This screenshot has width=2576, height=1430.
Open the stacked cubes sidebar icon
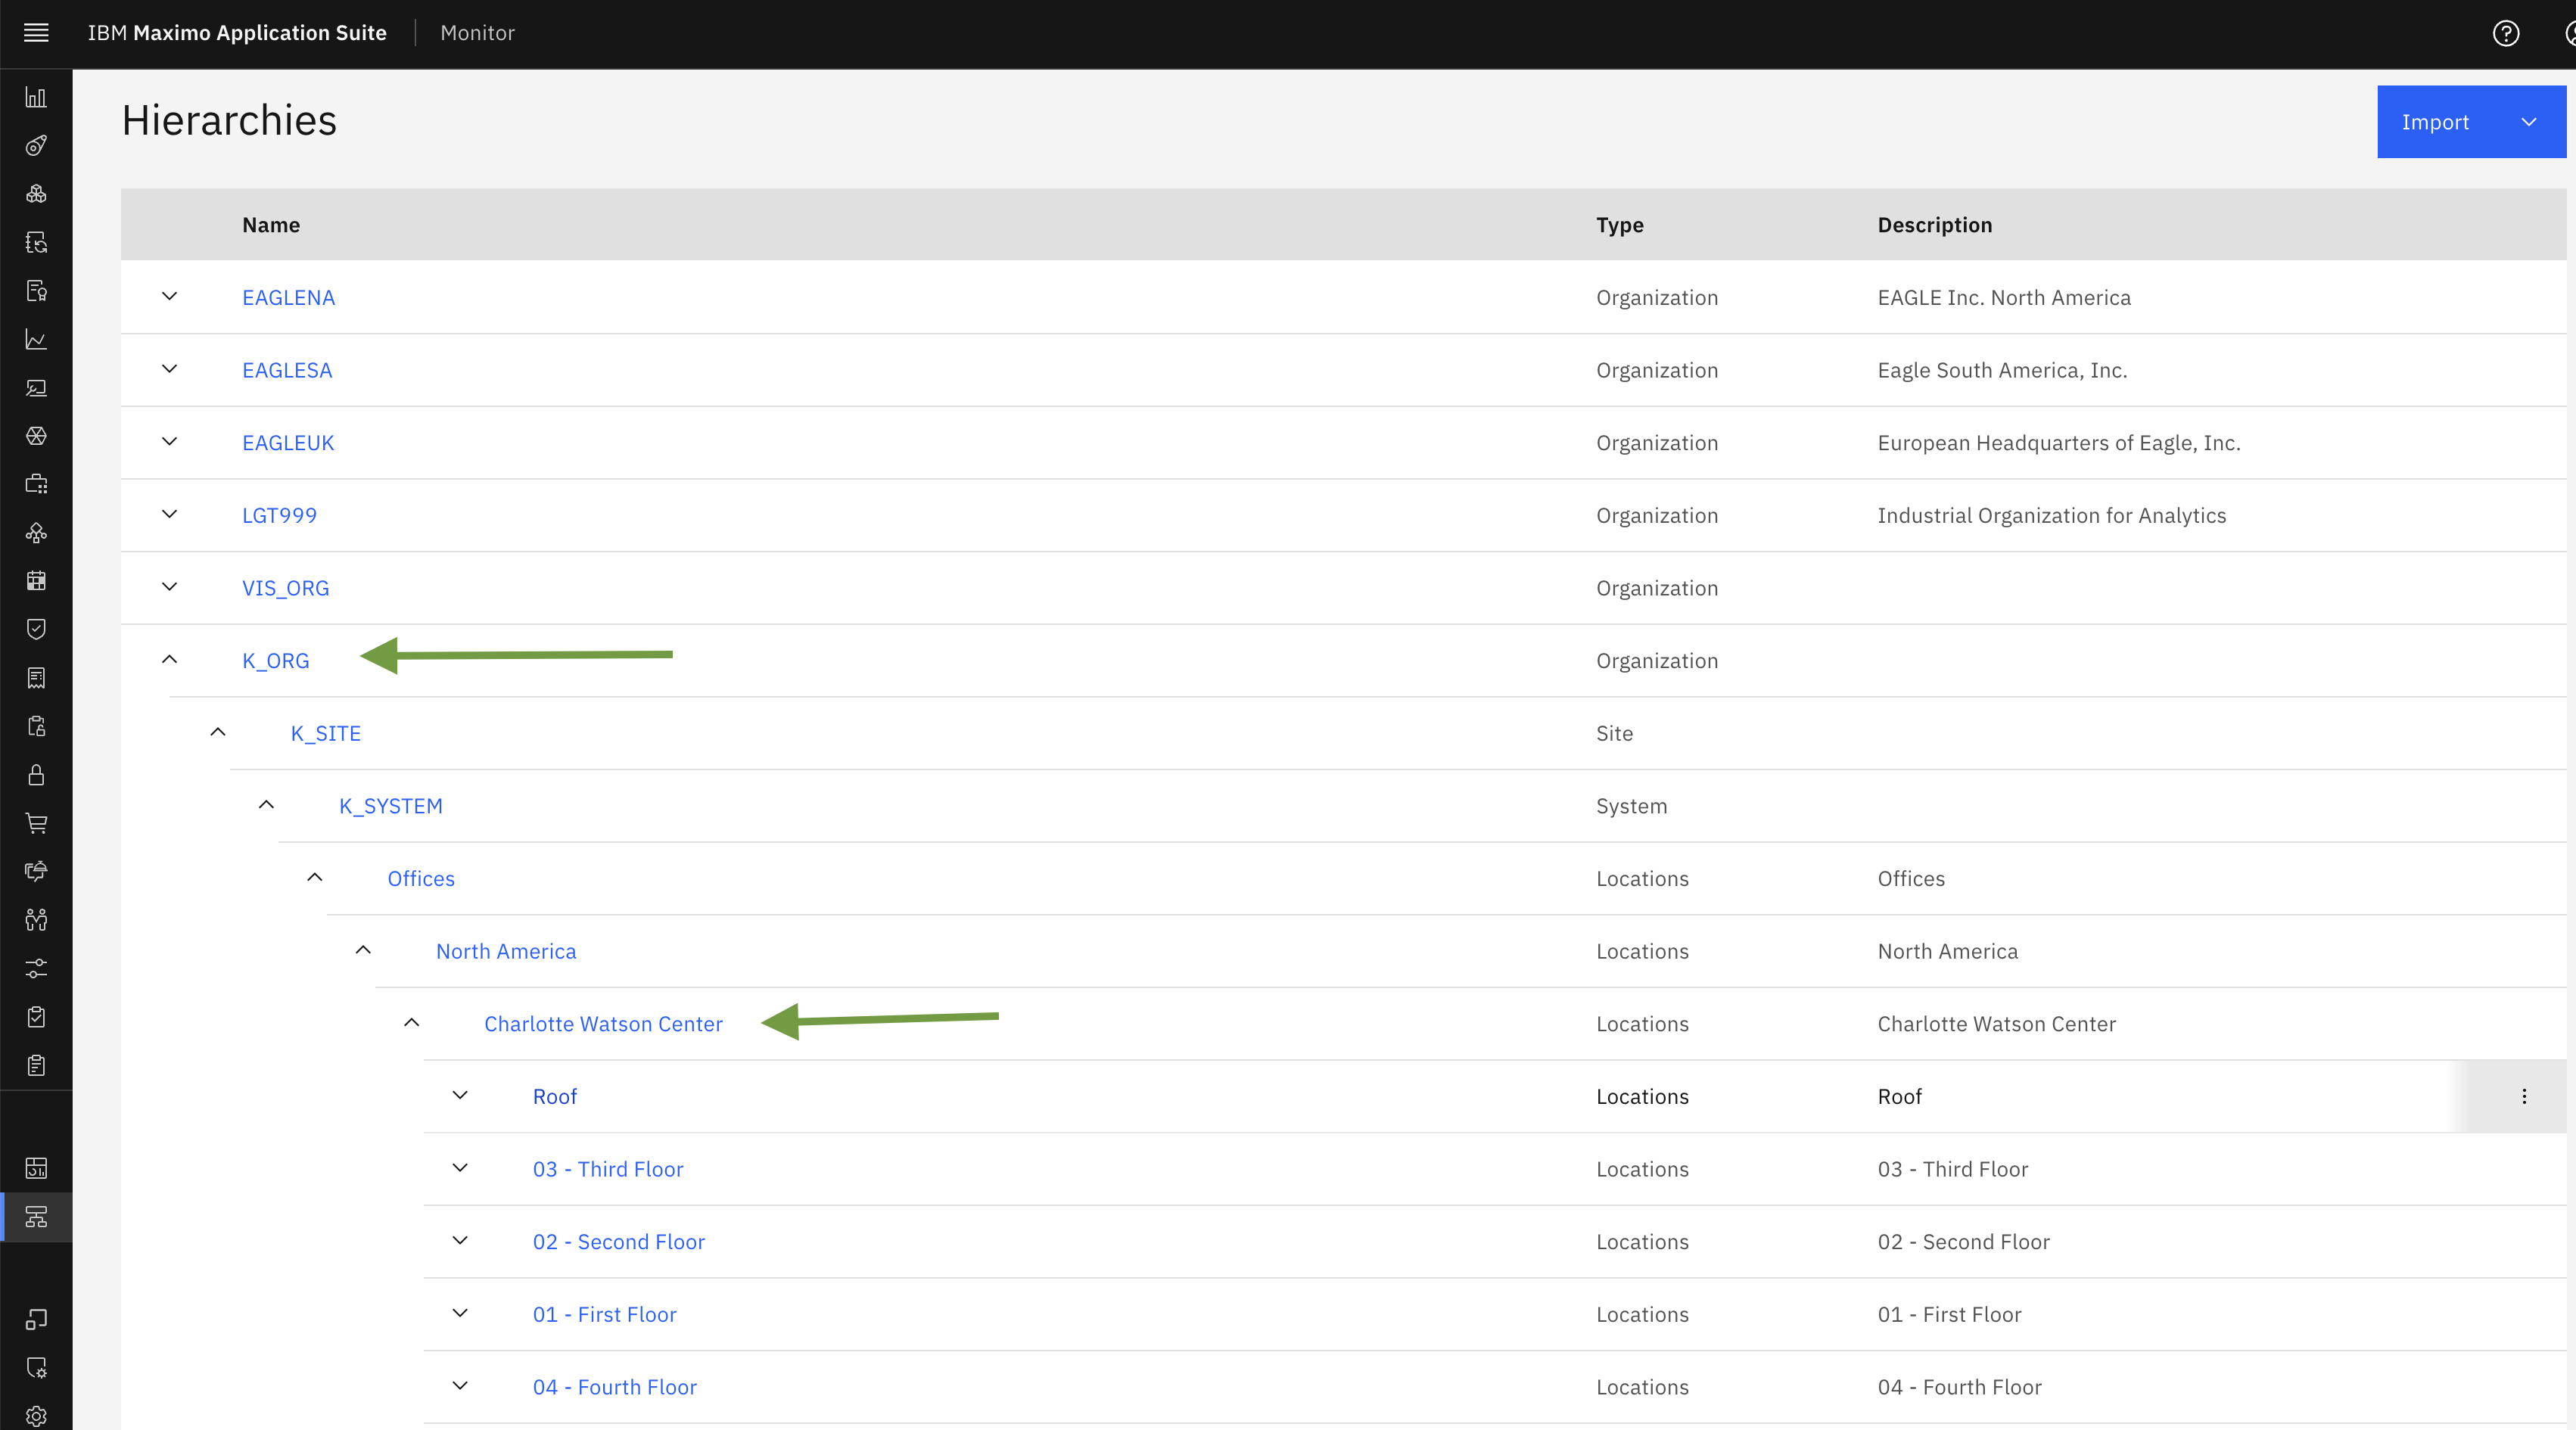click(36, 194)
